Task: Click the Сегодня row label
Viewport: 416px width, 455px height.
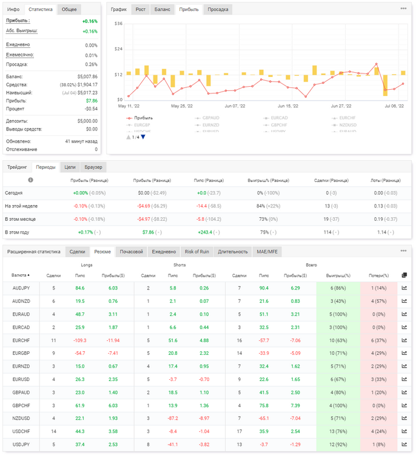Action: click(x=13, y=193)
